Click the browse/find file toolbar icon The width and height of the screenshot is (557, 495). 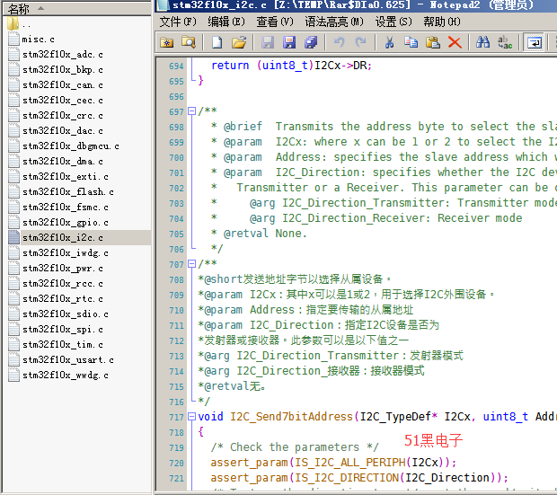point(189,42)
